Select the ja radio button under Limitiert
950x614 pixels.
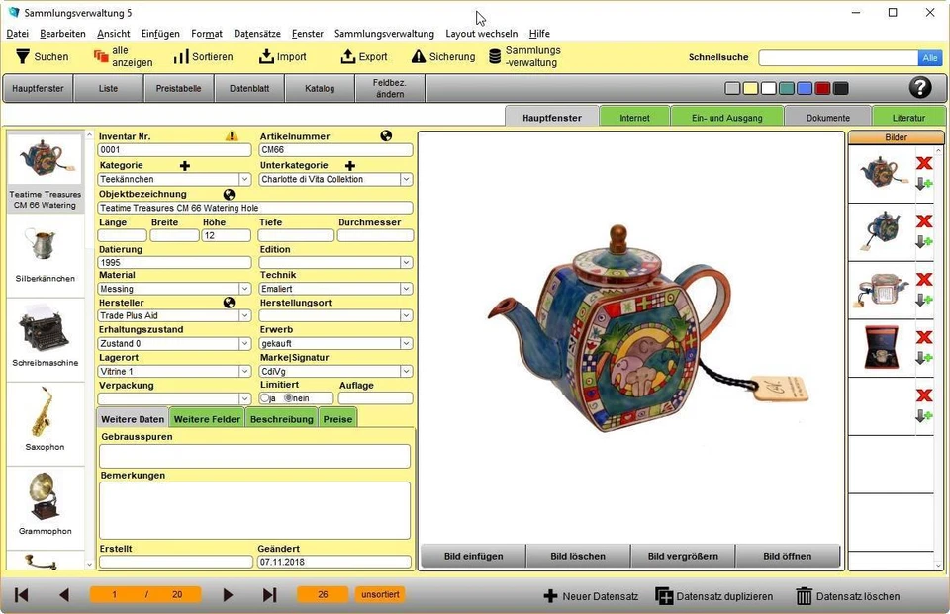(262, 396)
